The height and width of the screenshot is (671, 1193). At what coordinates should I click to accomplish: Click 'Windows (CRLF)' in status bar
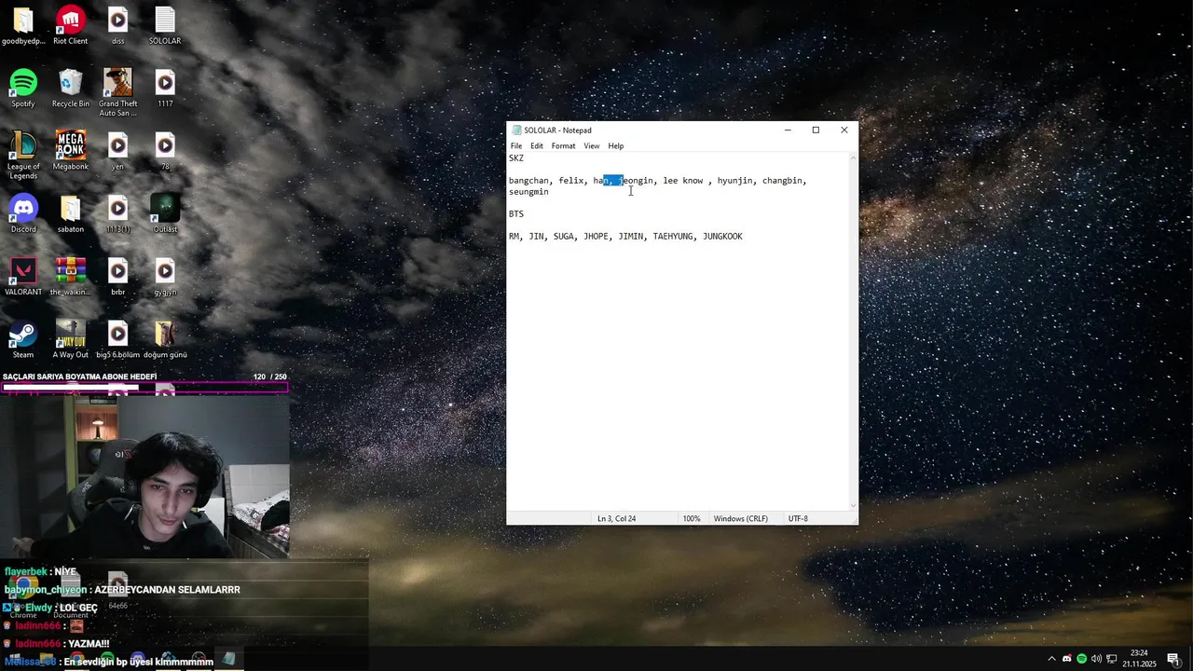[741, 519]
